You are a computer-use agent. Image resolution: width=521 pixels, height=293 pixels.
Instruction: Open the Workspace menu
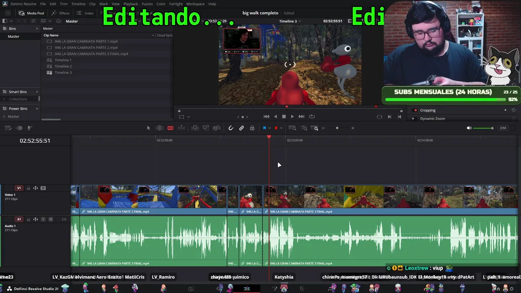click(x=195, y=4)
